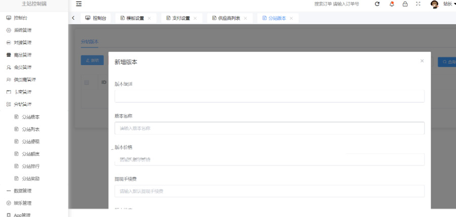Tick the select-all checkbox in table header
This screenshot has width=456, height=217.
click(87, 82)
